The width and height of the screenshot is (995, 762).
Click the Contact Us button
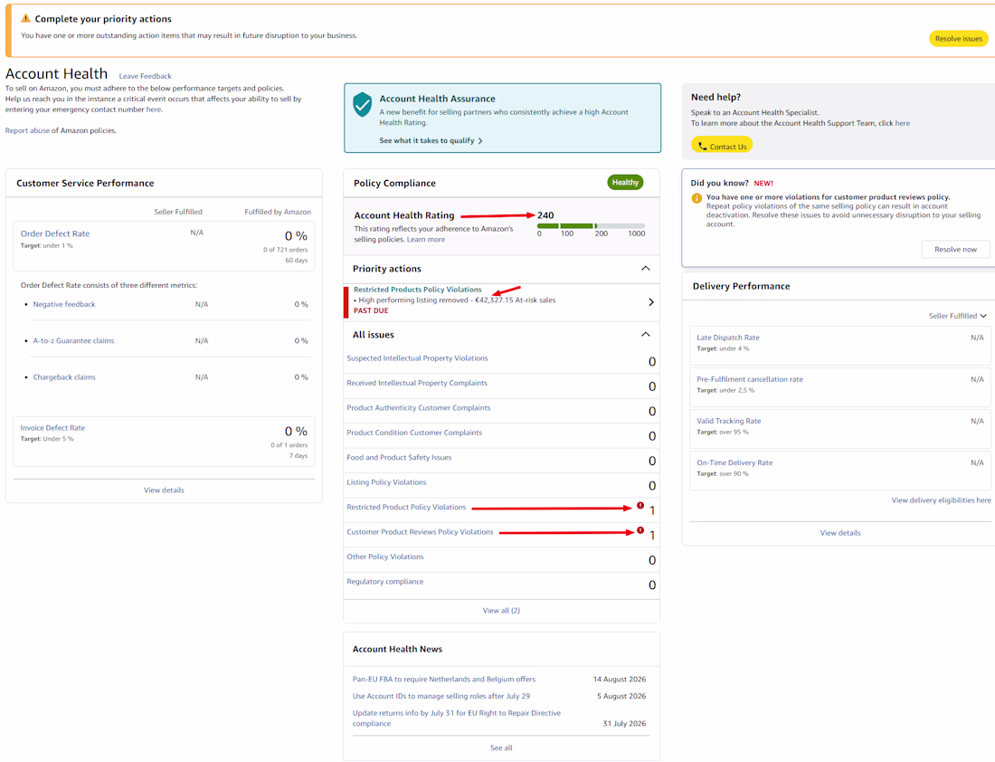click(722, 146)
